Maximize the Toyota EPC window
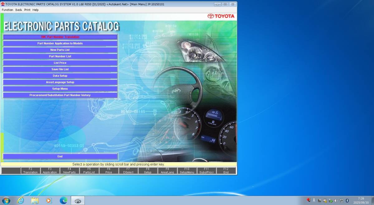The height and width of the screenshot is (205, 374). click(225, 4)
